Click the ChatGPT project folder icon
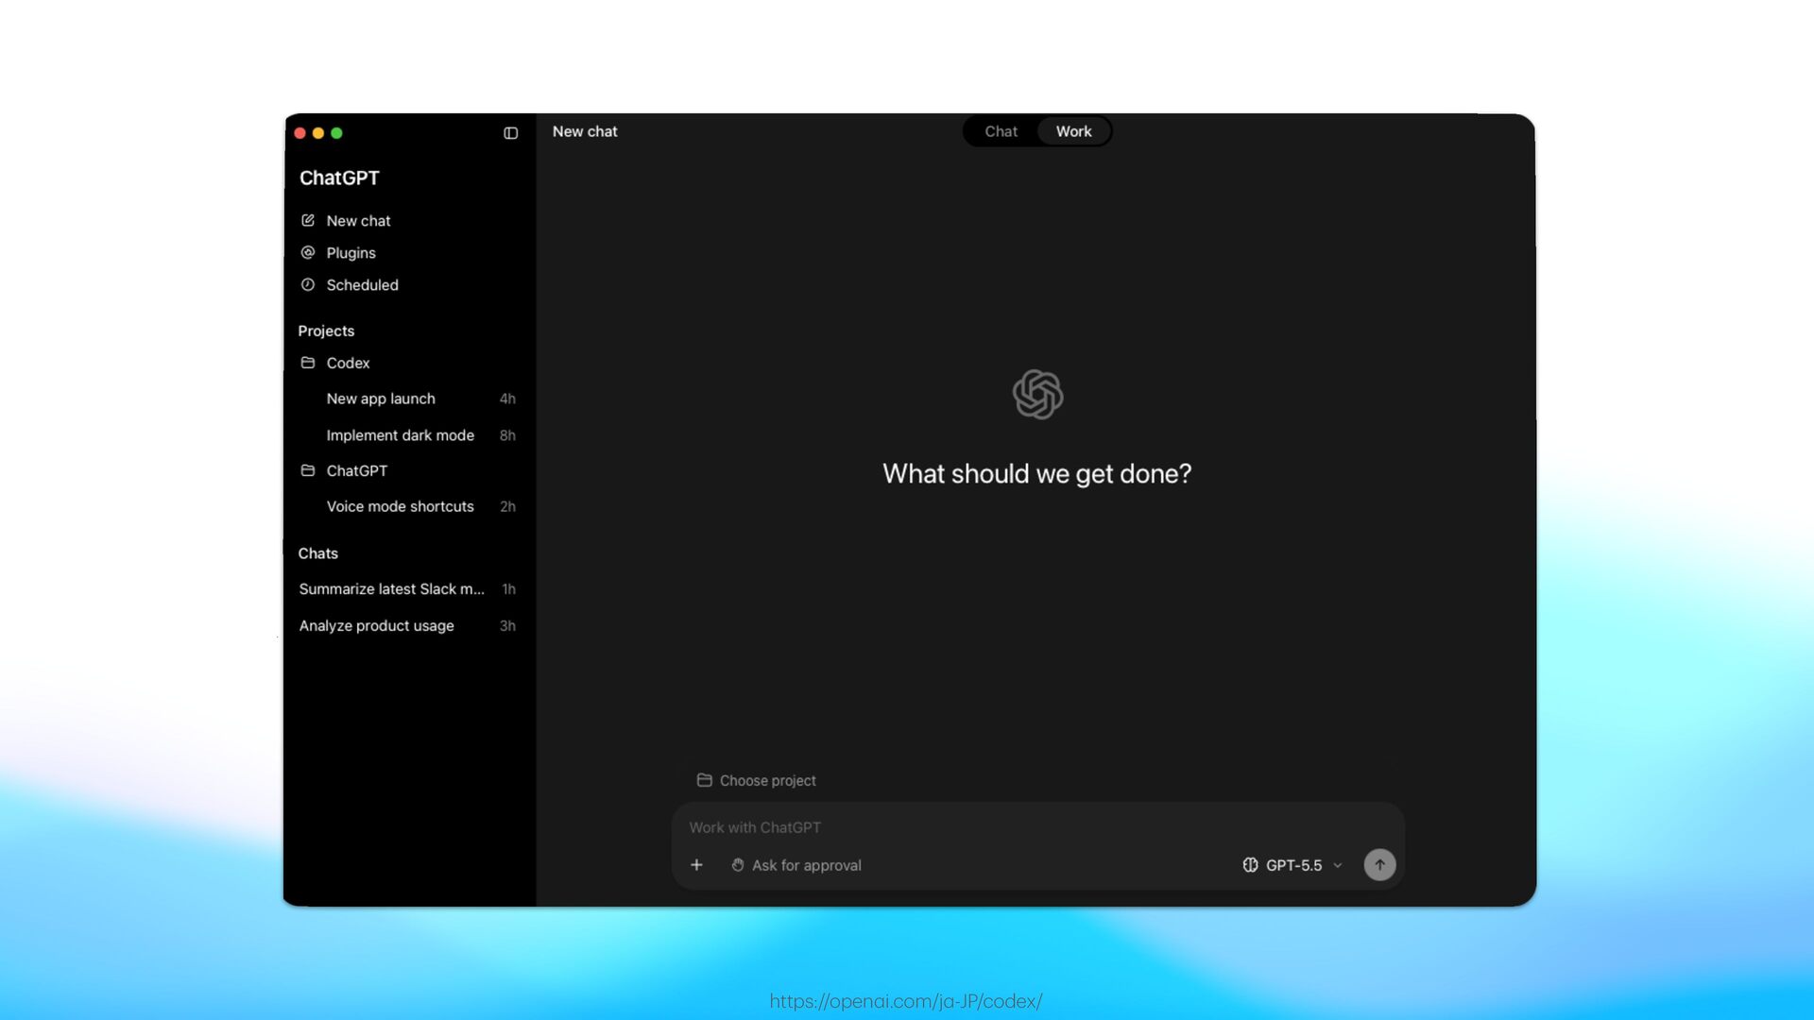Viewport: 1814px width, 1020px height. pos(308,470)
